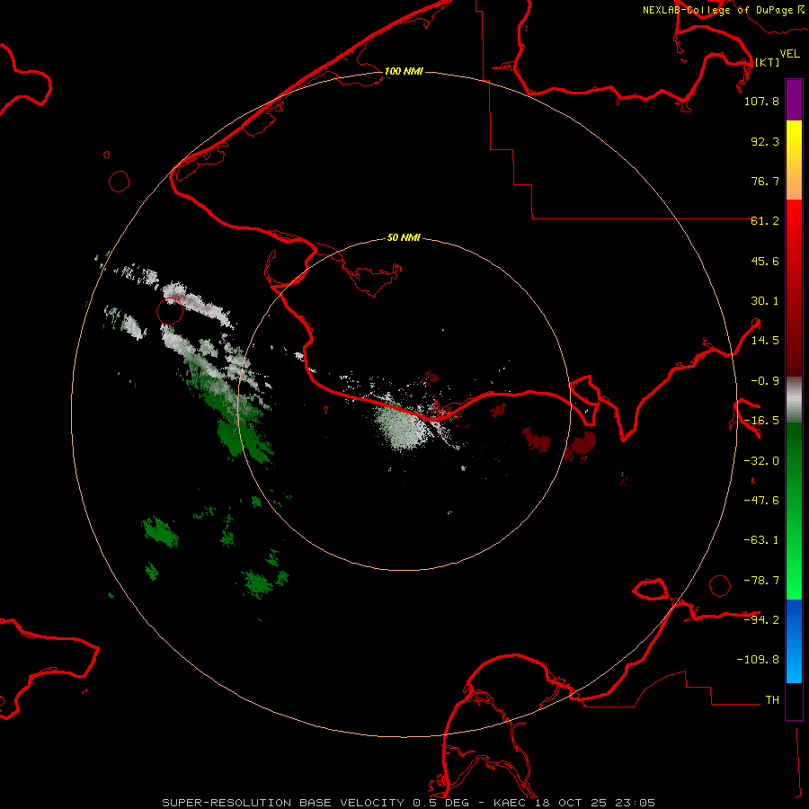Click the 50 NMI range ring label
Viewport: 809px width, 809px height.
click(404, 238)
